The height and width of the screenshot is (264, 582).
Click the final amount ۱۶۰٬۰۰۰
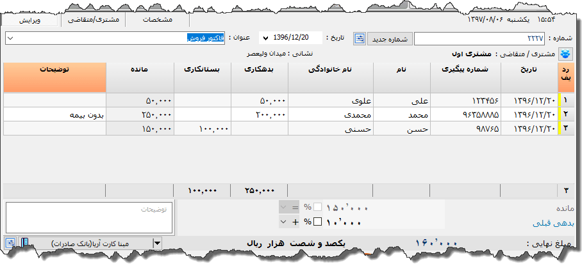coord(436,244)
